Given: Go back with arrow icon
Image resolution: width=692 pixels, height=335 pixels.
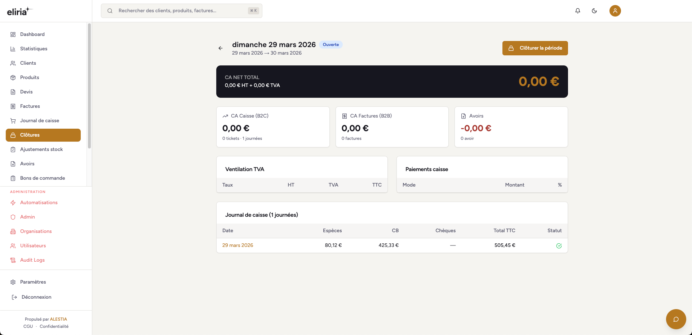Looking at the screenshot, I should pyautogui.click(x=221, y=48).
